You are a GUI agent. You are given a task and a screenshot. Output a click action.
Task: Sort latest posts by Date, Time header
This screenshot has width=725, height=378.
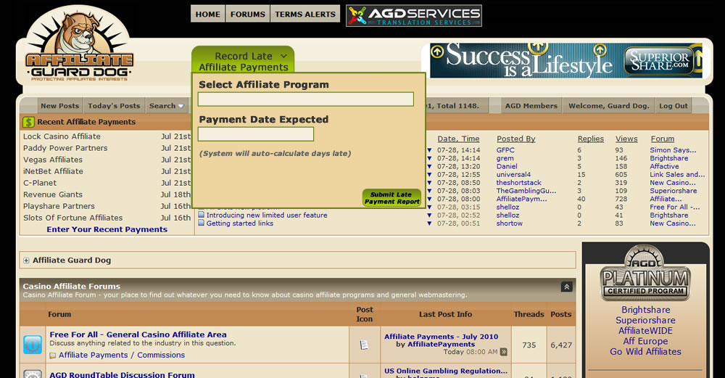click(x=458, y=139)
